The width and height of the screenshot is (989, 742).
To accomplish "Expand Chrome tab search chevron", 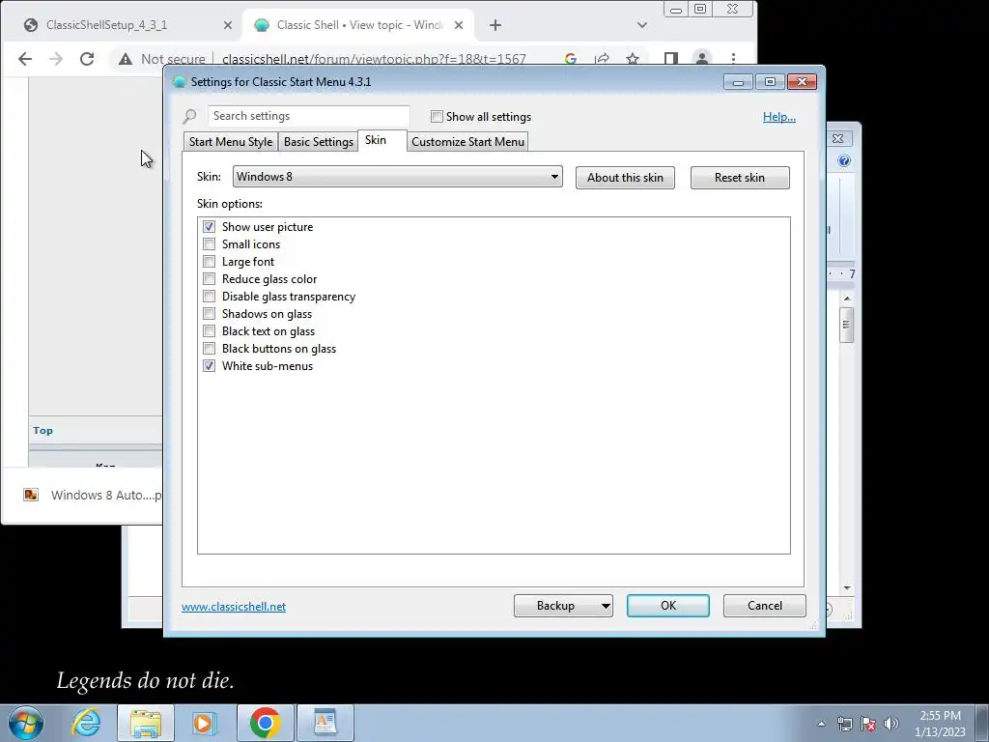I will 642,25.
